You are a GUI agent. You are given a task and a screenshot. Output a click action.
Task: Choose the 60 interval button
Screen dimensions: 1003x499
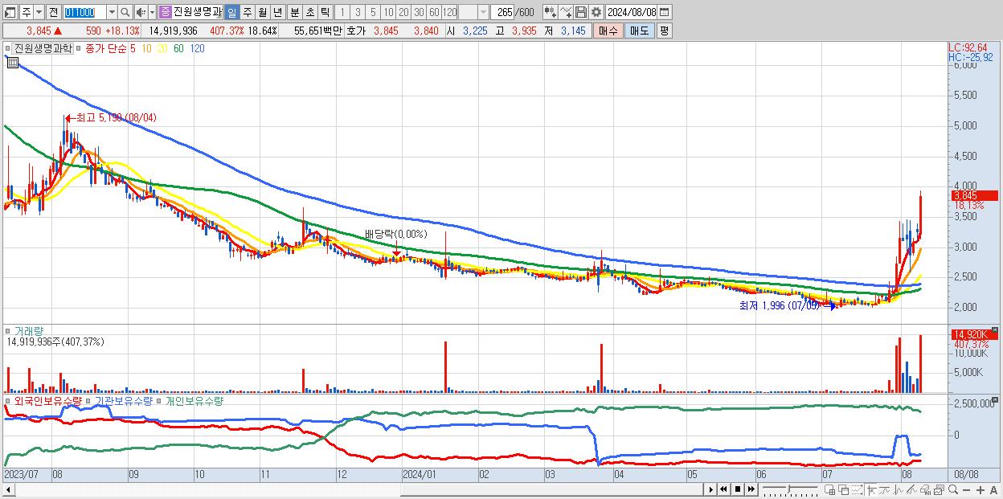[x=434, y=12]
